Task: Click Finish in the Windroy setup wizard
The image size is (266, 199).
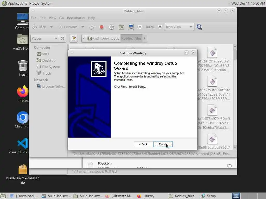Action: click(163, 144)
